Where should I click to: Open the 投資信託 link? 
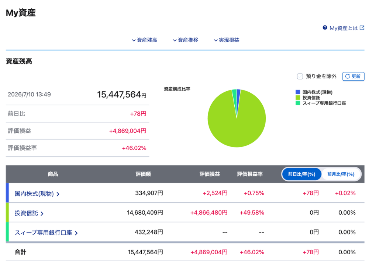[26, 213]
